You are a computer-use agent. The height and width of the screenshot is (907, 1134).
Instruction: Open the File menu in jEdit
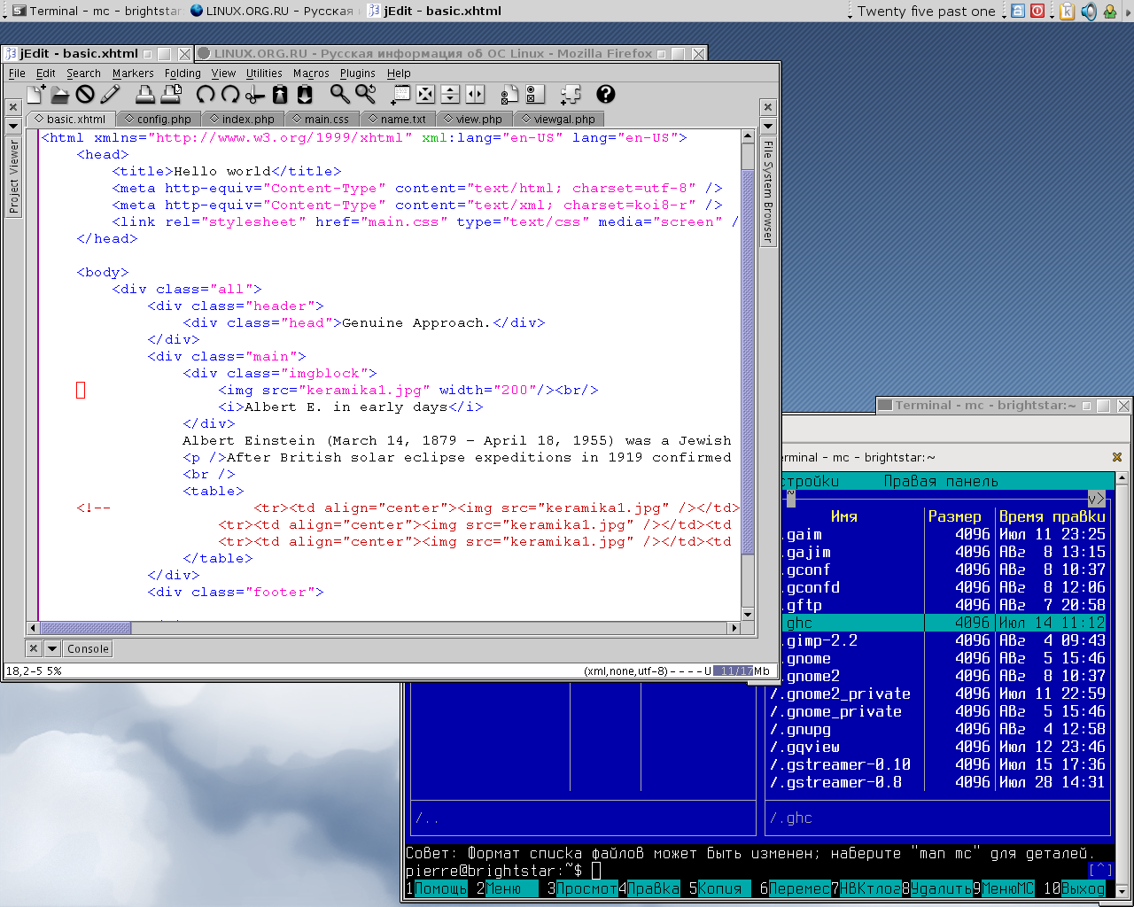coord(17,74)
